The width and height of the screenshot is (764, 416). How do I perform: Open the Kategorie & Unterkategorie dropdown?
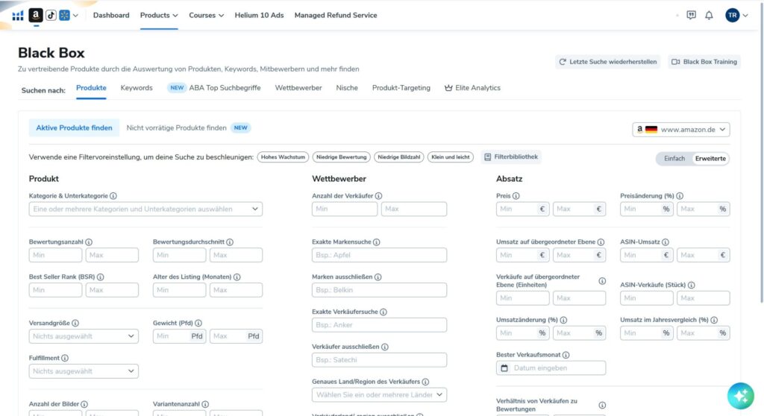(x=145, y=209)
